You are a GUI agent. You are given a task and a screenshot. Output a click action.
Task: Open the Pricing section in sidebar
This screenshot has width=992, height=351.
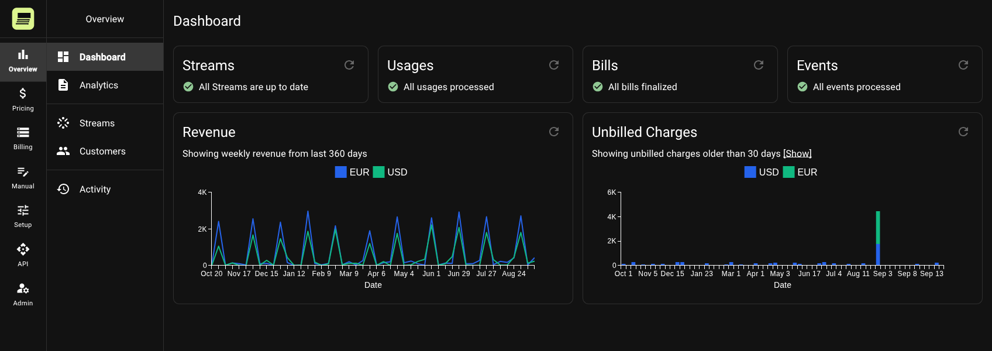23,100
